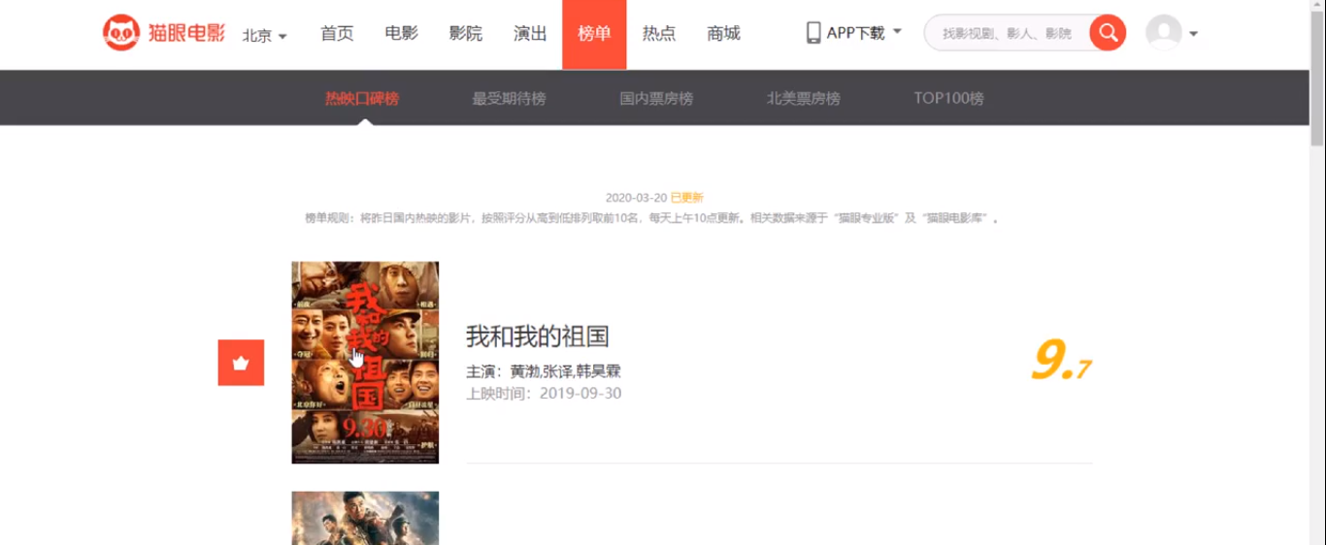1326x545 pixels.
Task: Open the 我和我的祖国 movie poster
Action: pos(365,363)
